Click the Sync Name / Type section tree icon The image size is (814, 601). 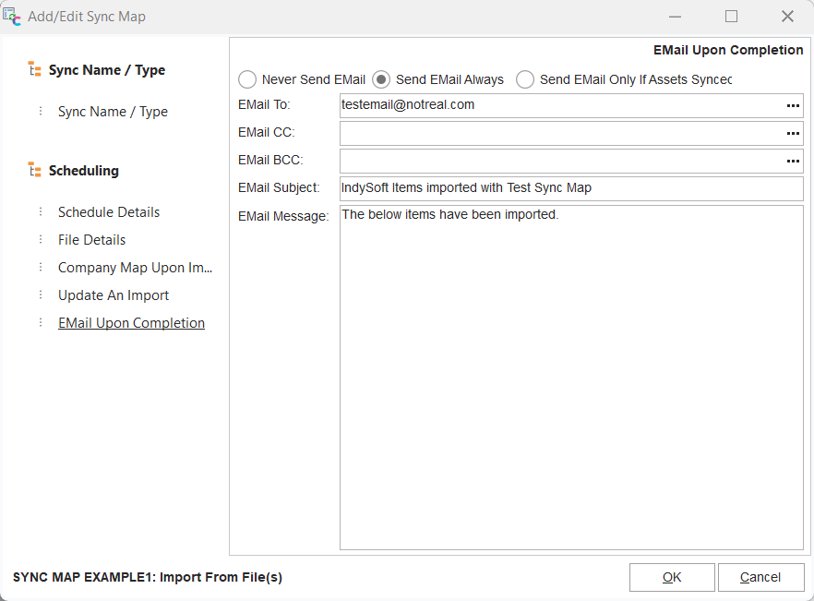(x=35, y=70)
